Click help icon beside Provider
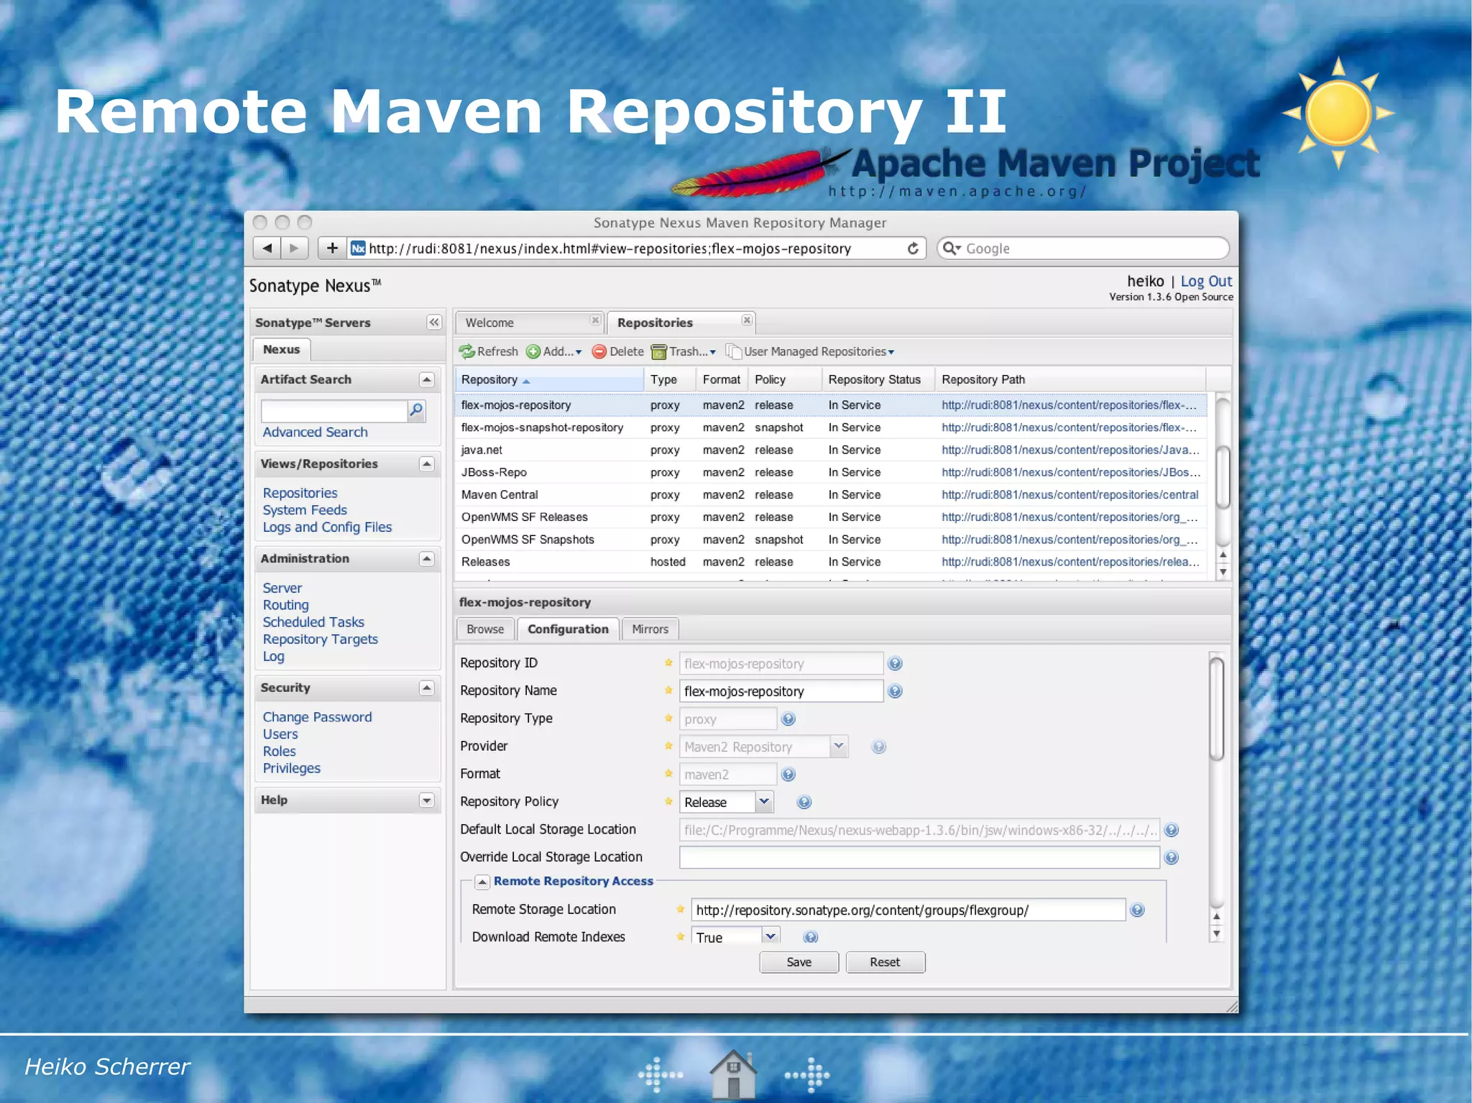1472x1103 pixels. pos(878,747)
